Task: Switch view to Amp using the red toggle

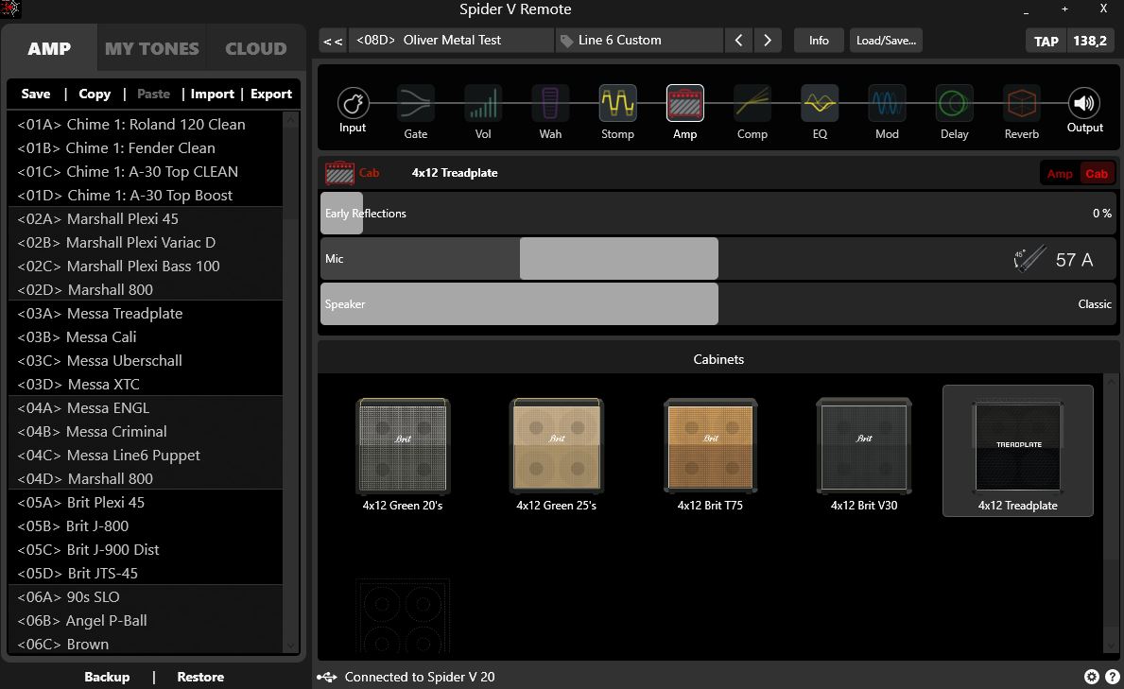Action: [1060, 174]
